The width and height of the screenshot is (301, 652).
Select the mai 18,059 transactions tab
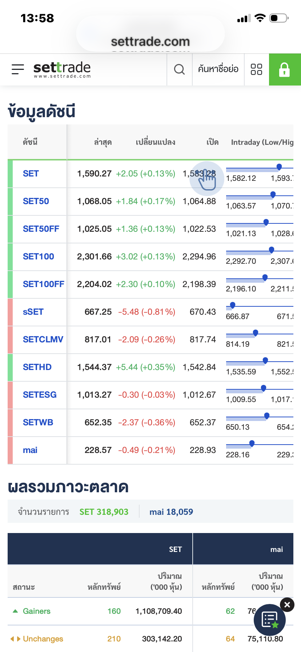click(x=171, y=512)
